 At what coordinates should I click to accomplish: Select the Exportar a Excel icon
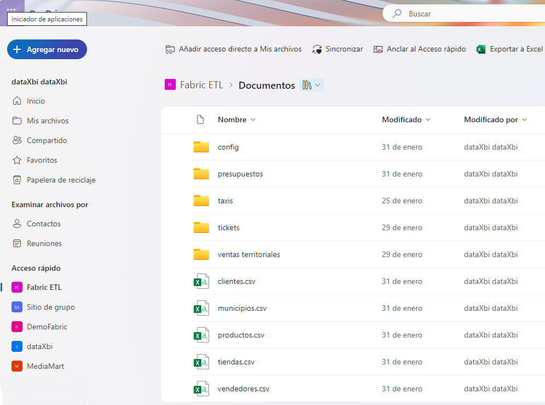point(482,49)
